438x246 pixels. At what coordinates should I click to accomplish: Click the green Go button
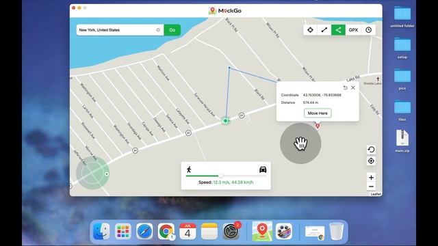pos(172,30)
